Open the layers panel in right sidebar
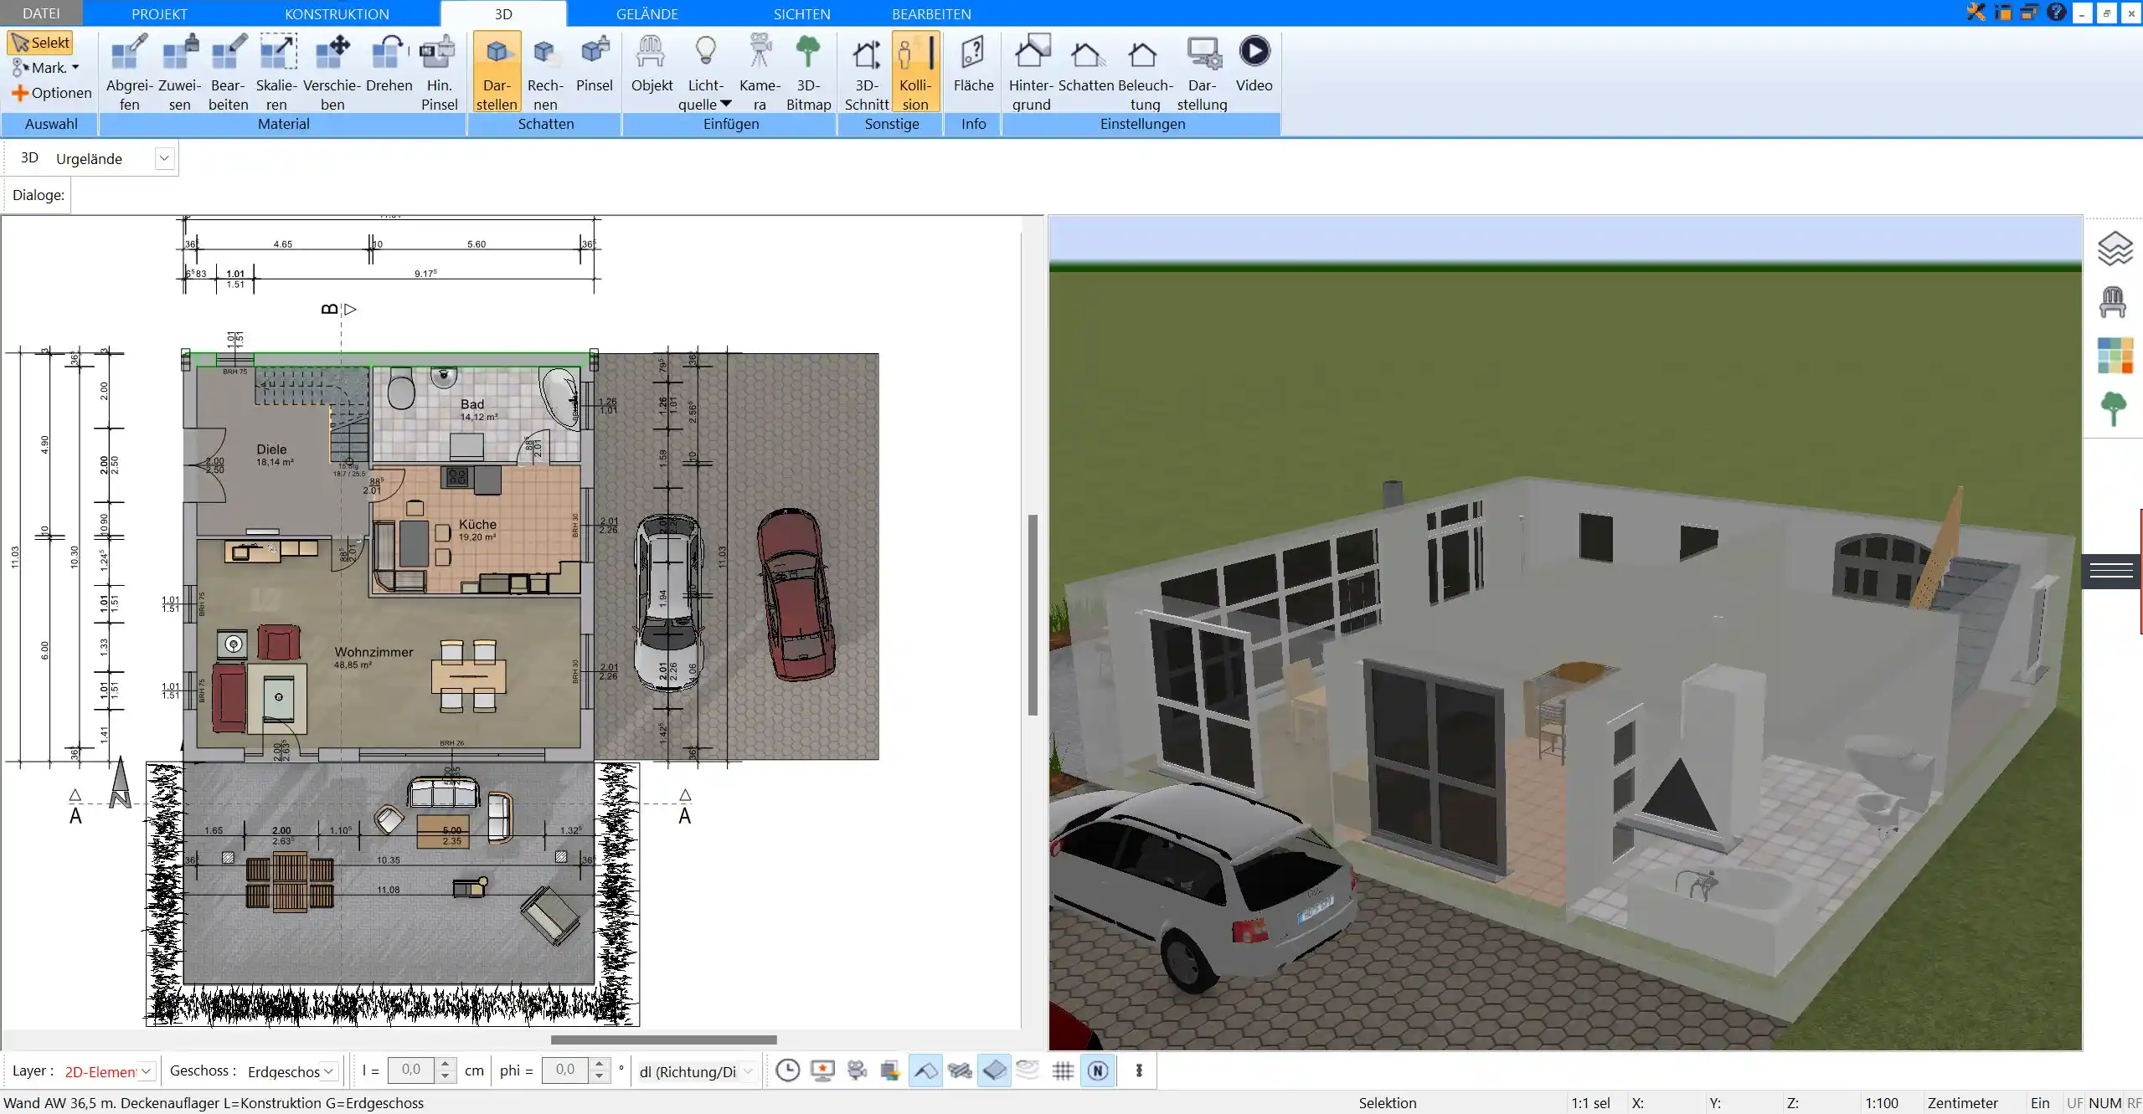 coord(2114,249)
